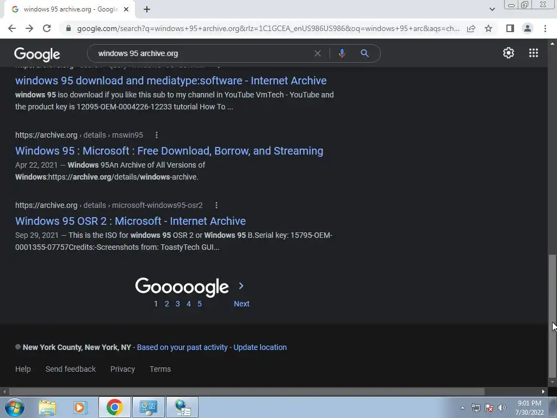Open the Chrome side panel icon
This screenshot has width=557, height=418.
(510, 28)
